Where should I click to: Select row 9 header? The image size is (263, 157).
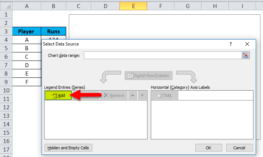point(6,82)
